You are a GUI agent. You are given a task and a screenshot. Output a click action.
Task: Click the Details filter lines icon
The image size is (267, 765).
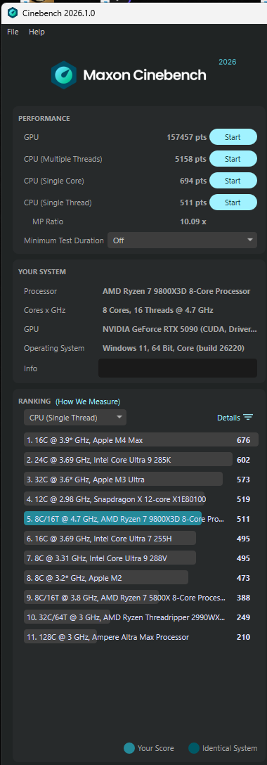248,417
